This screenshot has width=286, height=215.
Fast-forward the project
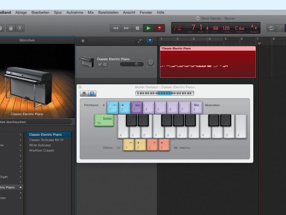(126, 28)
